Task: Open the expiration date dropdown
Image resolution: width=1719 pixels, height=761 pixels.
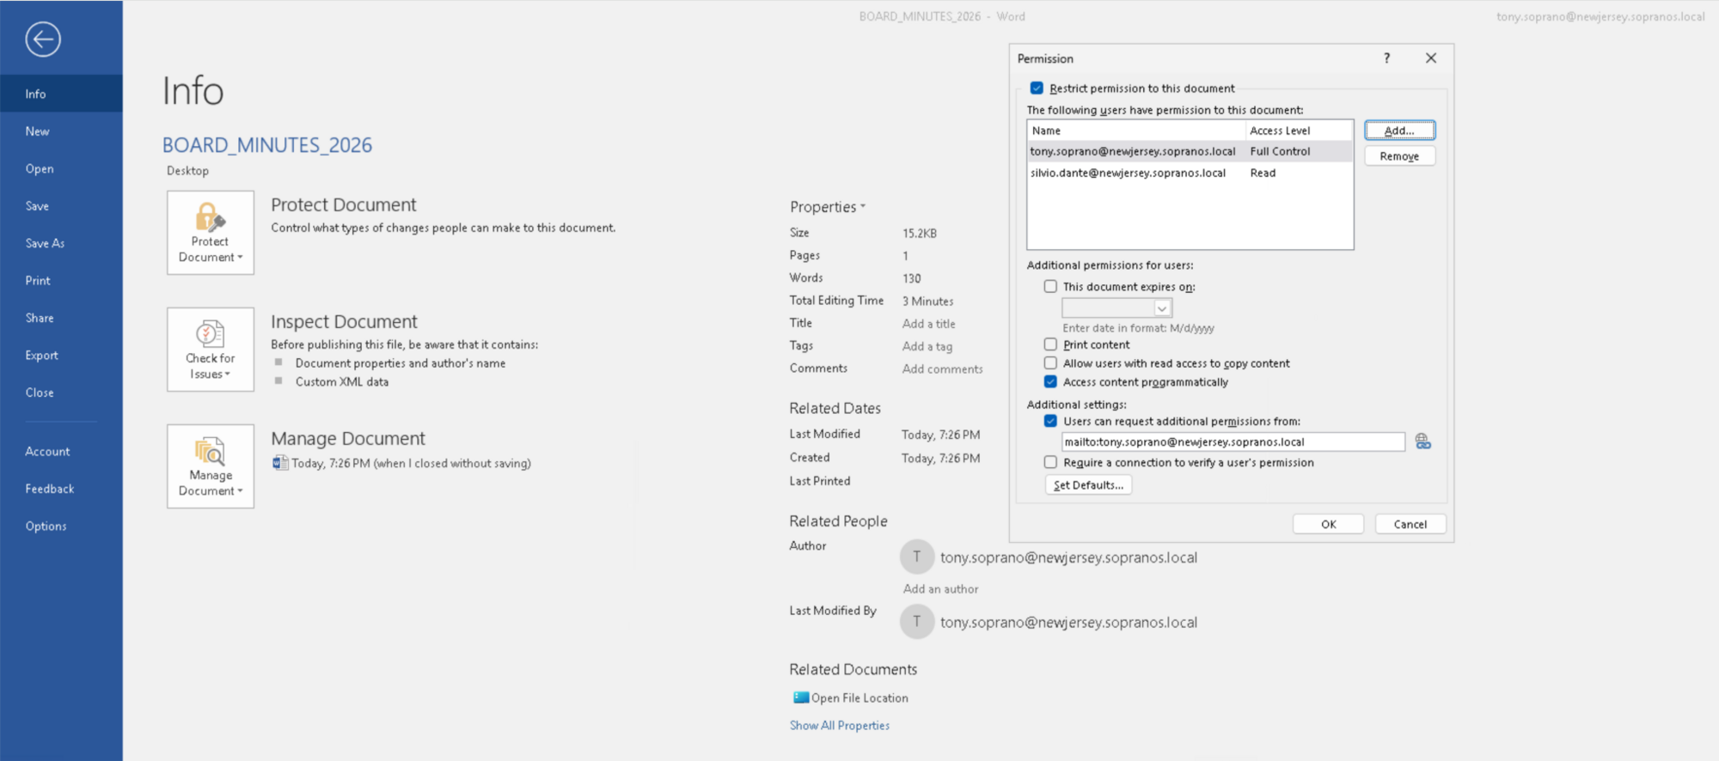Action: (x=1162, y=308)
